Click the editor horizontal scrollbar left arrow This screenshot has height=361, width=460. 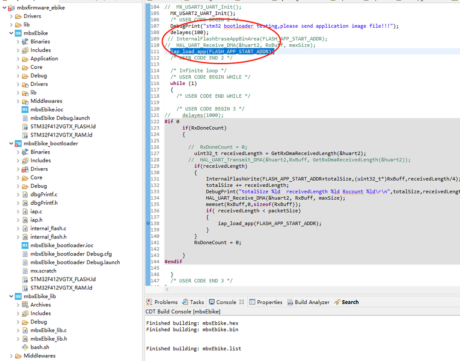(167, 290)
